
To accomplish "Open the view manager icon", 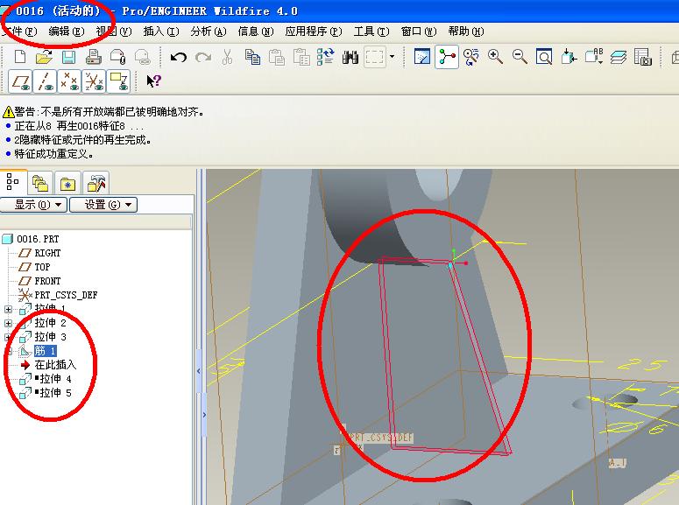I will pyautogui.click(x=642, y=57).
